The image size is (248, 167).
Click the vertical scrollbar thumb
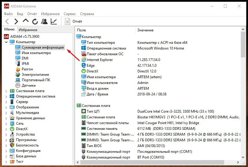[x=243, y=45]
